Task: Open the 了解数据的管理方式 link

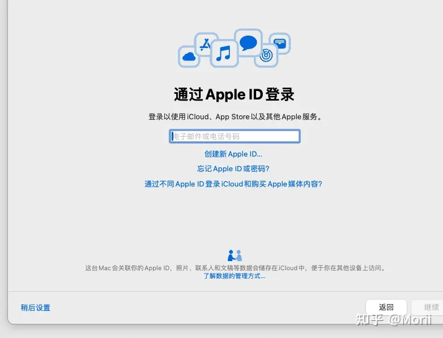Action: click(234, 276)
